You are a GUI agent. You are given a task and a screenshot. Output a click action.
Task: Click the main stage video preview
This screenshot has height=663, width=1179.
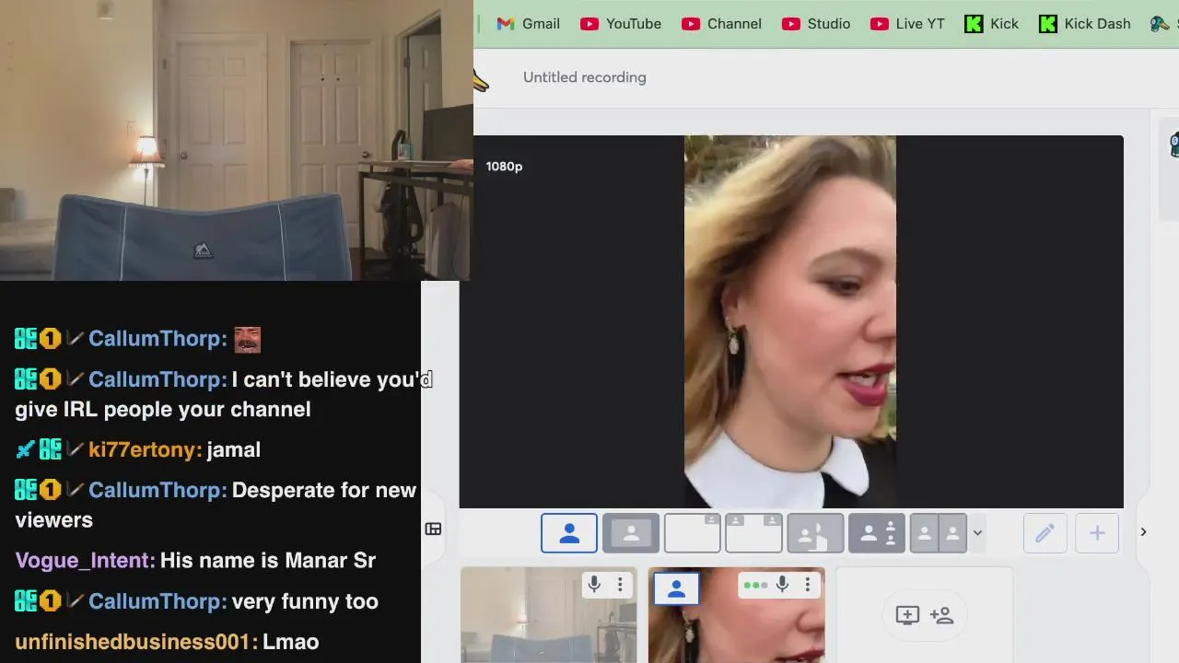coord(791,321)
